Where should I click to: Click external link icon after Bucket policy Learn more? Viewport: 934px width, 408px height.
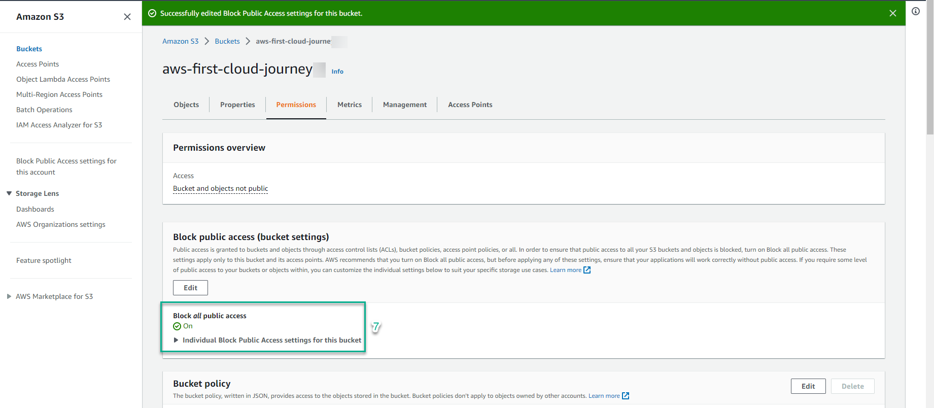(626, 396)
